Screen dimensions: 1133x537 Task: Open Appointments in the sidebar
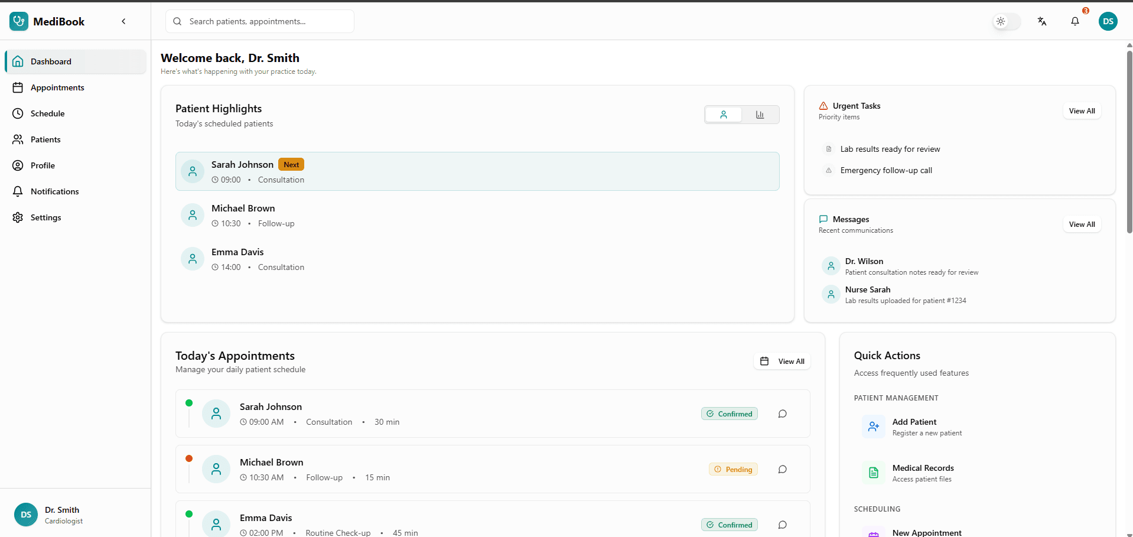pos(76,87)
